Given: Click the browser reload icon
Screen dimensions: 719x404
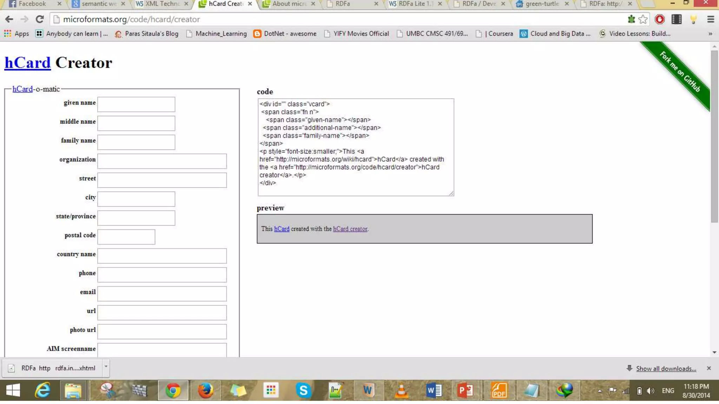Looking at the screenshot, I should tap(40, 19).
